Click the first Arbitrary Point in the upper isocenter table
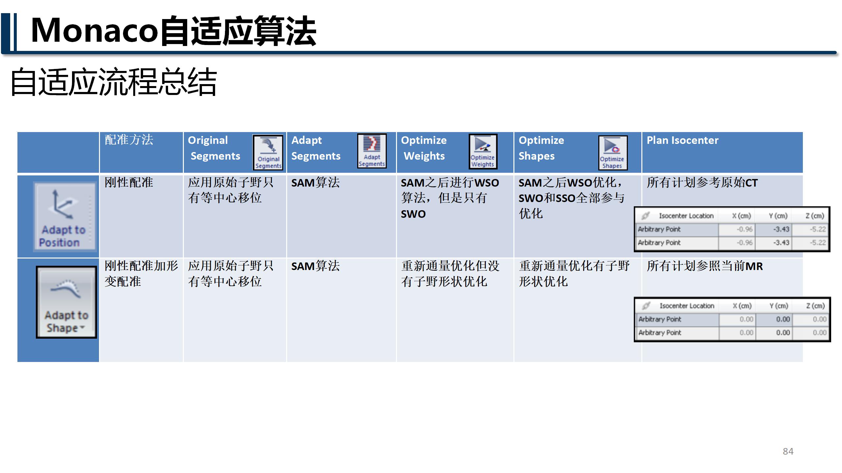Screen dimensions: 842x473 [x=659, y=230]
